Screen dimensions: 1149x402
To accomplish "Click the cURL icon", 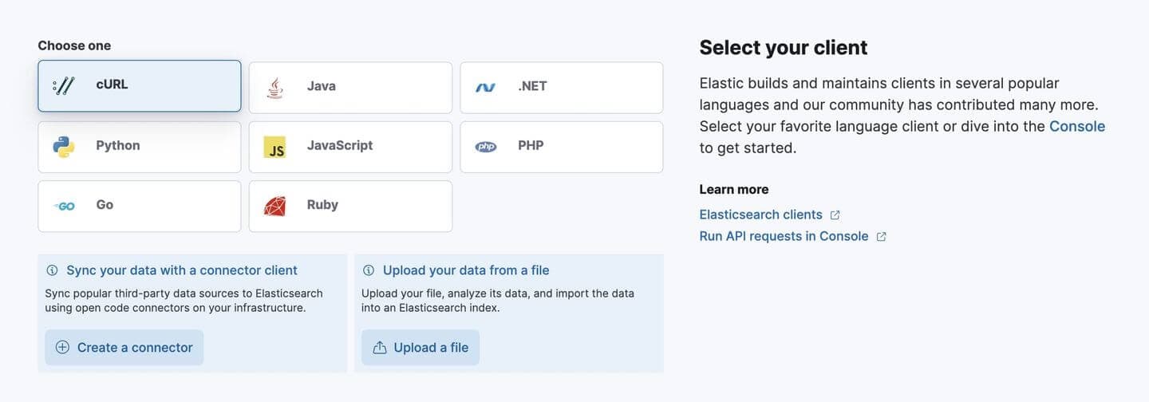I will (x=64, y=86).
